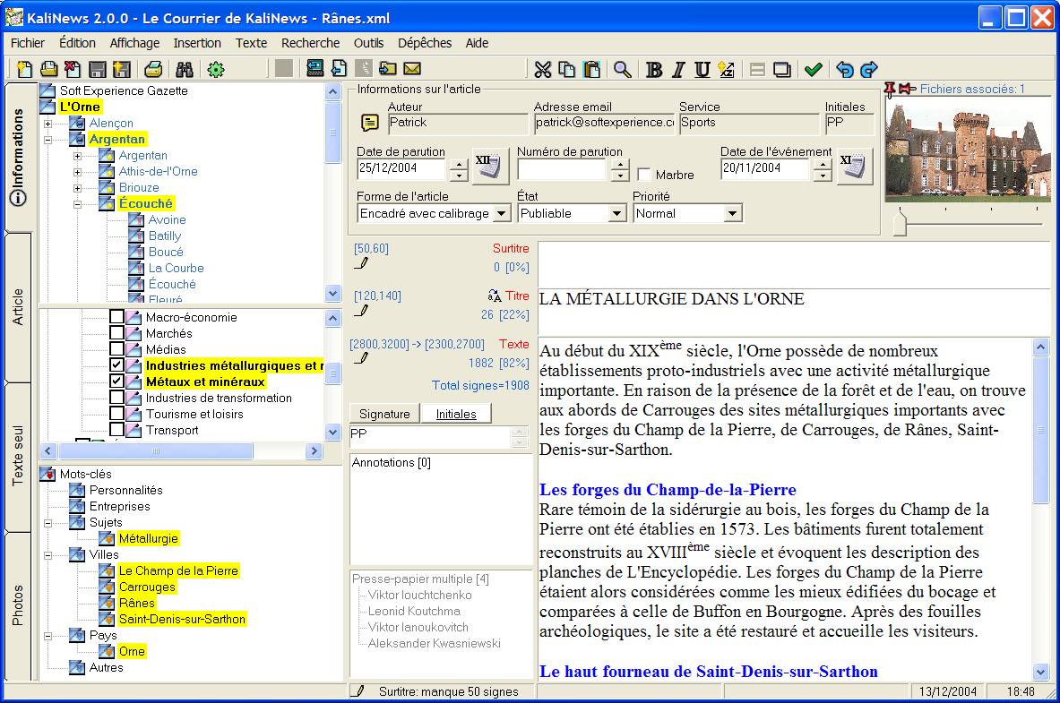The width and height of the screenshot is (1060, 703).
Task: Open the Forme de l'article dropdown
Action: click(x=502, y=214)
